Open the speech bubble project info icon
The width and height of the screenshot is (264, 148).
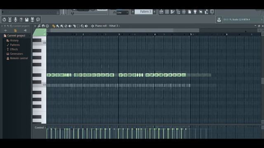click(38, 20)
